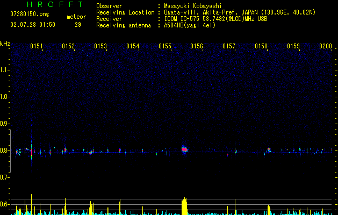
Task: Click the 0200 time marker
Action: (326, 46)
